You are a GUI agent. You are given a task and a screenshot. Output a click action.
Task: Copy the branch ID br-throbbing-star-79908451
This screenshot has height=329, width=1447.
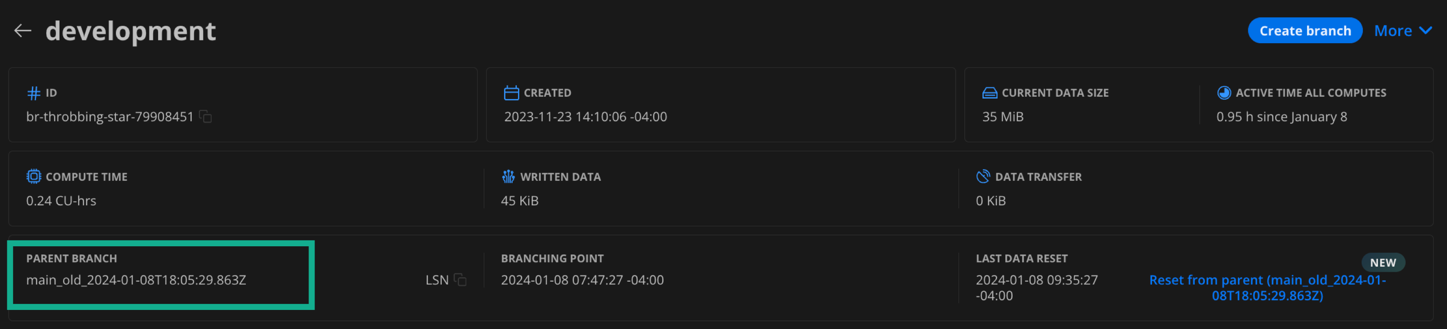click(x=205, y=118)
